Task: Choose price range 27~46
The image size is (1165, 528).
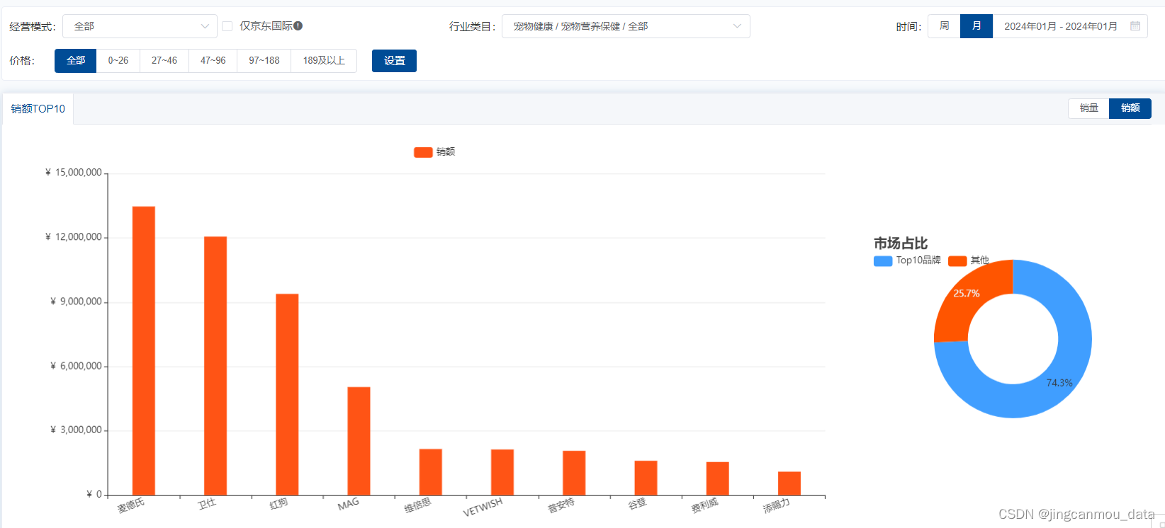Action: [x=164, y=61]
